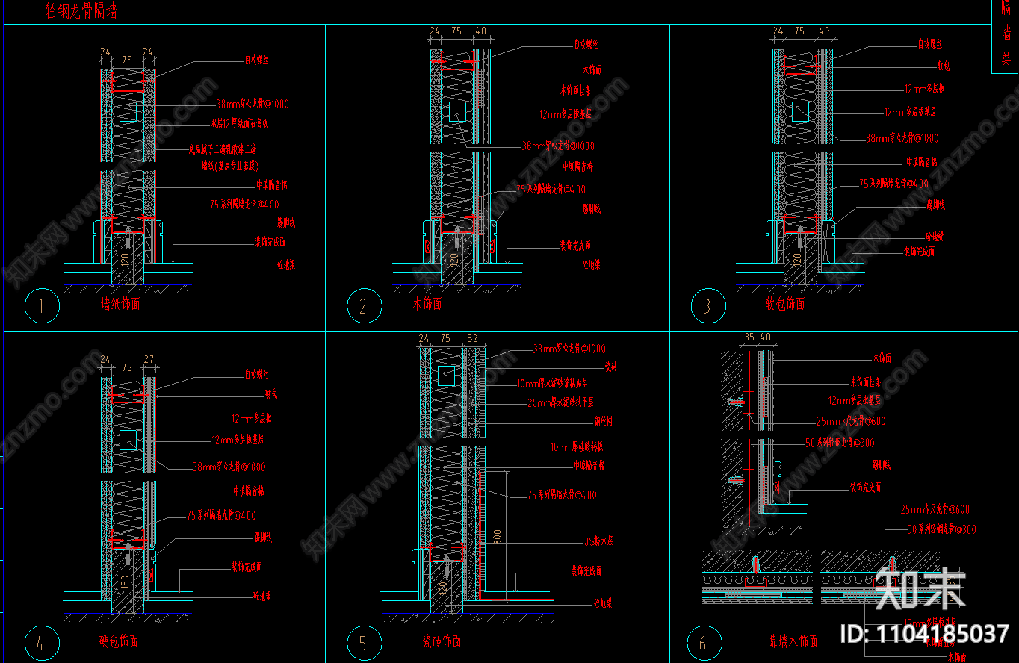This screenshot has height=663, width=1019.
Task: Select detail number 1 circle marker
Action: pyautogui.click(x=42, y=306)
